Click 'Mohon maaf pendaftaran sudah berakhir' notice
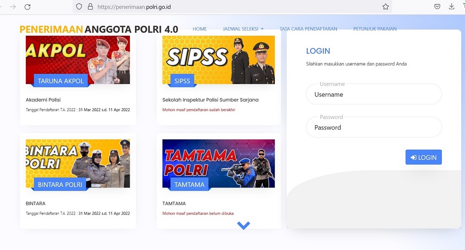Viewport: 465px width, 250px height. (199, 110)
